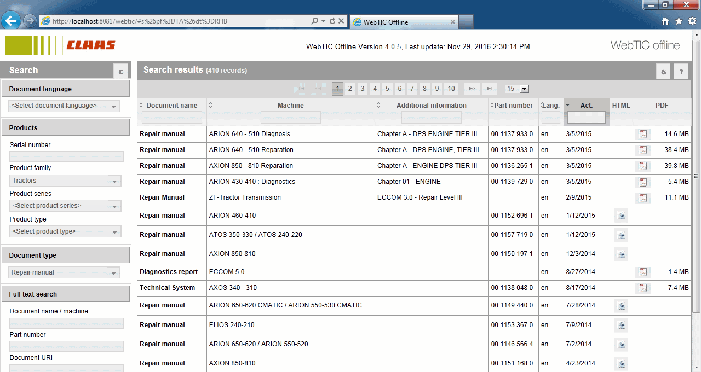Go to results page 2
The height and width of the screenshot is (372, 701).
[x=350, y=89]
